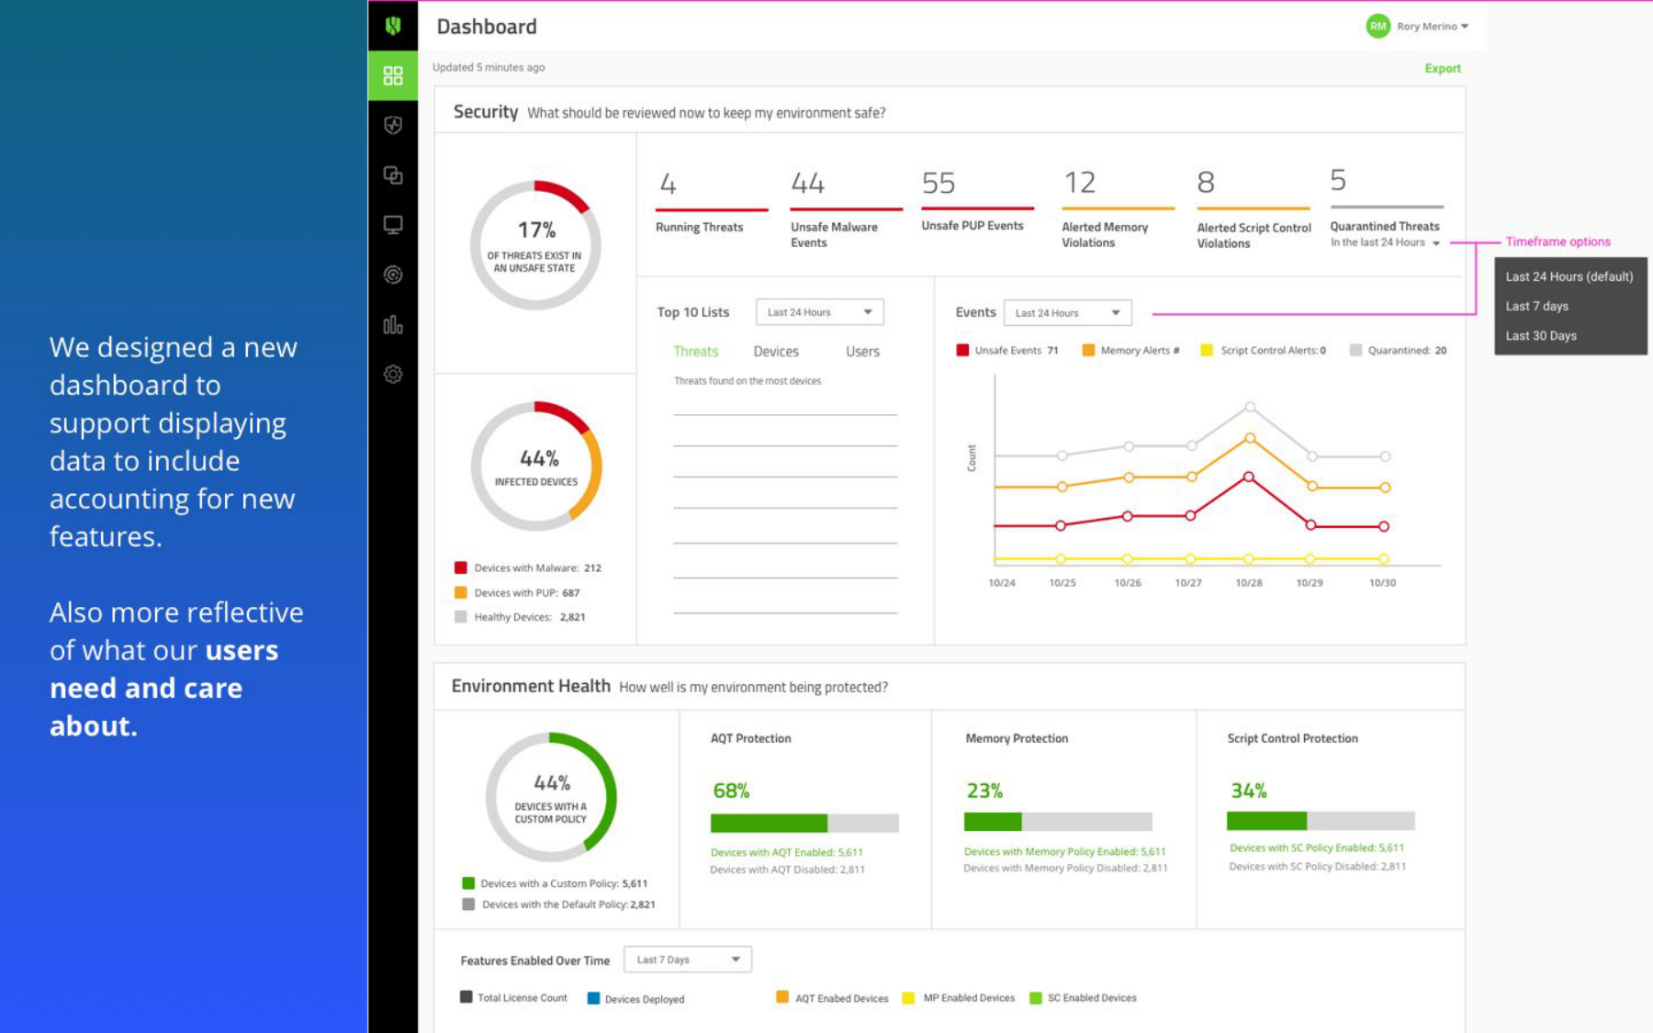Click the 10/28 peak point on red line

1249,477
